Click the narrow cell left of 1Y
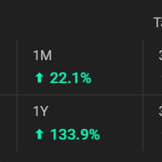This screenshot has height=162, width=162. [8, 123]
